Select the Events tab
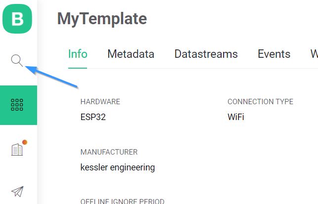The width and height of the screenshot is (318, 204). [x=274, y=54]
